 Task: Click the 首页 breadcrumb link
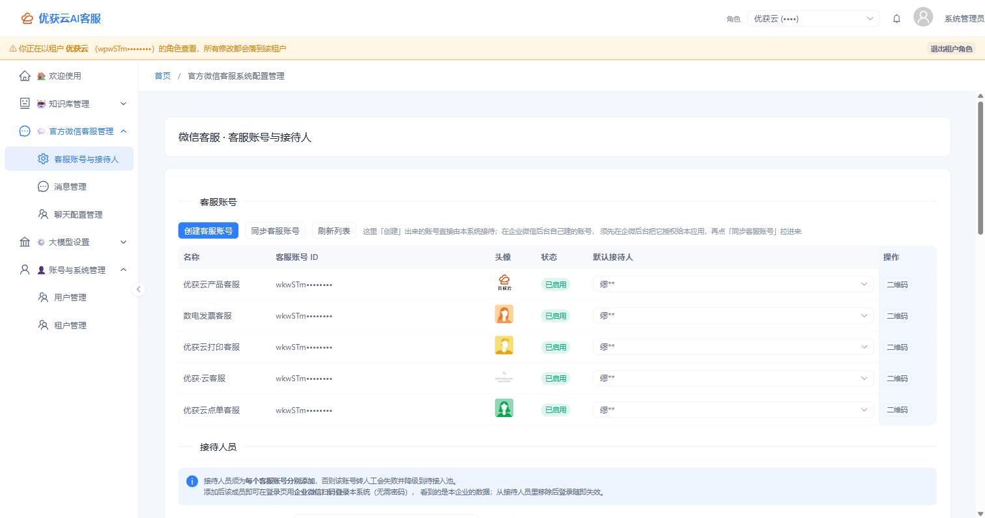pyautogui.click(x=162, y=76)
